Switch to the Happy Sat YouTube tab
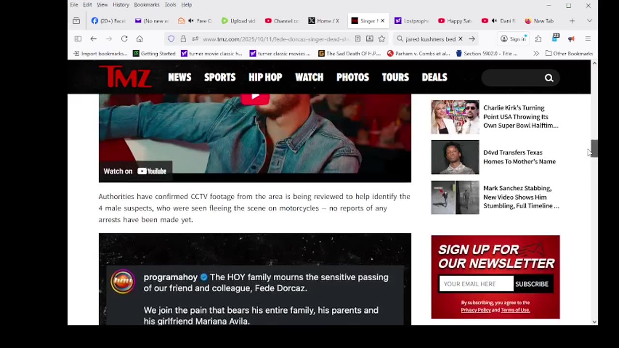This screenshot has width=619, height=348. 455,21
